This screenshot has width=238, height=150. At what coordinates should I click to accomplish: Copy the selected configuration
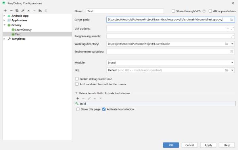point(17,11)
